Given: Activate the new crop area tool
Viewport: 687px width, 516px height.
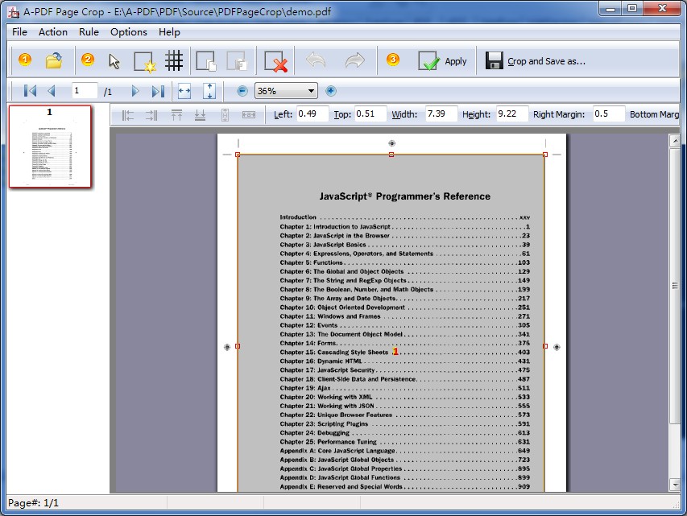Looking at the screenshot, I should tap(146, 60).
